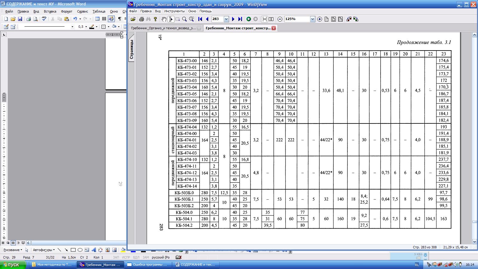Switch to facing pages layout

tap(271, 19)
